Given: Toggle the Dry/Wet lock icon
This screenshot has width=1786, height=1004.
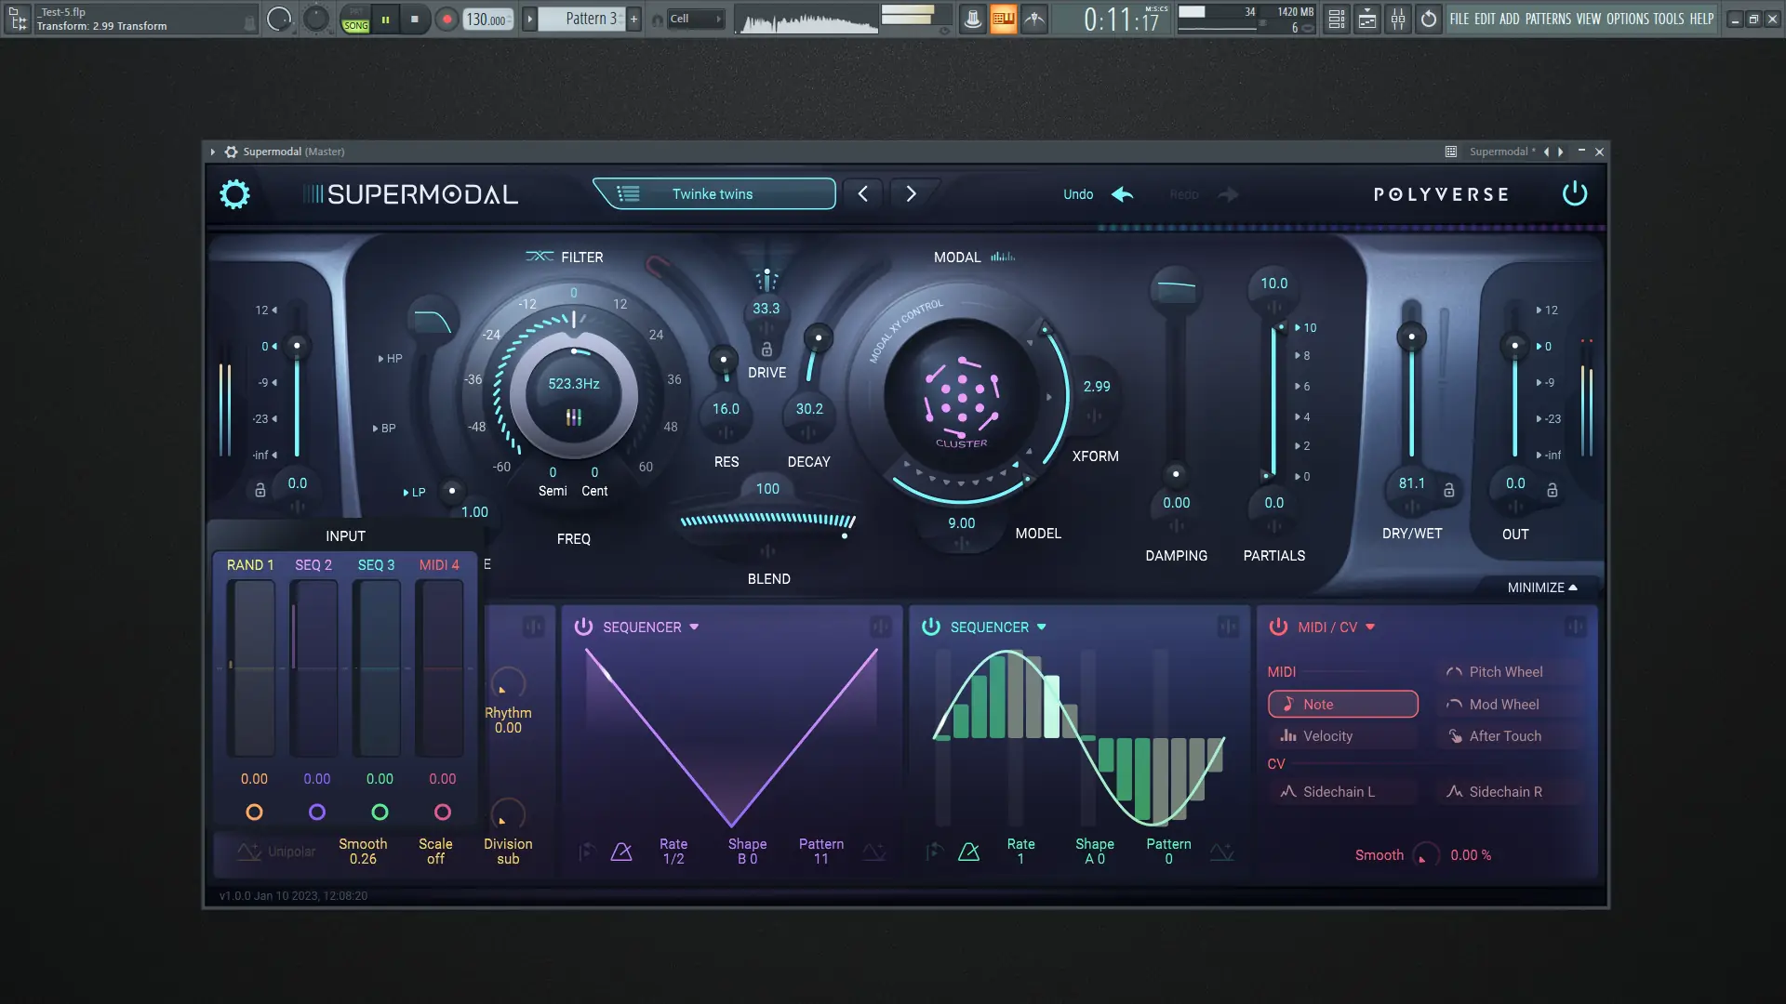Looking at the screenshot, I should point(1448,490).
